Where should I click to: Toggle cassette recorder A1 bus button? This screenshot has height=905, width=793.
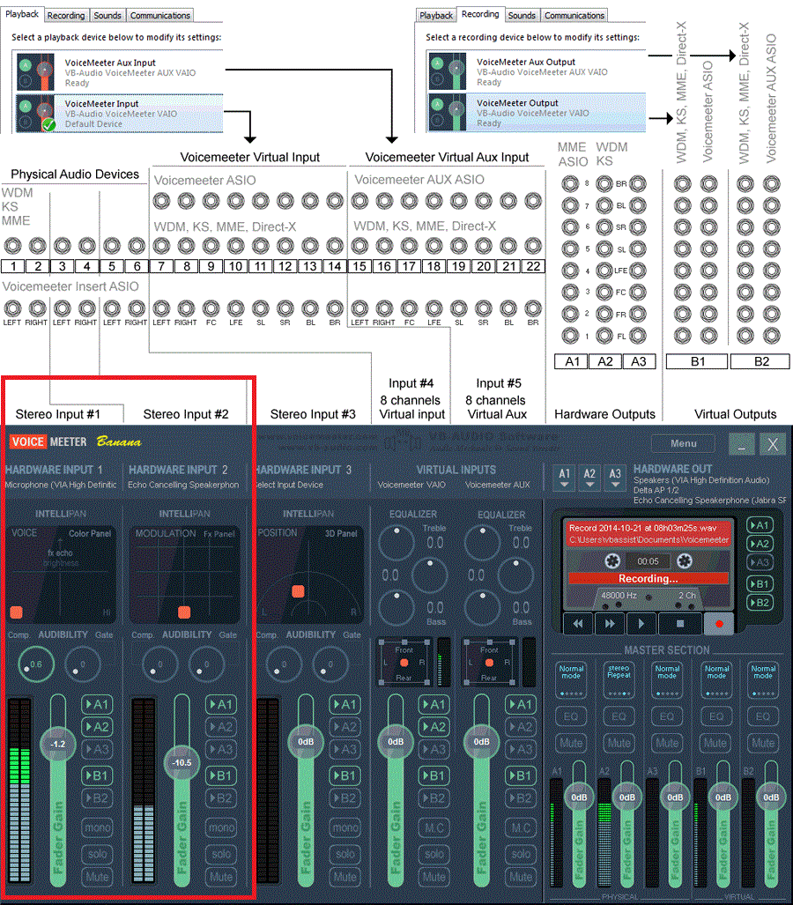point(760,525)
